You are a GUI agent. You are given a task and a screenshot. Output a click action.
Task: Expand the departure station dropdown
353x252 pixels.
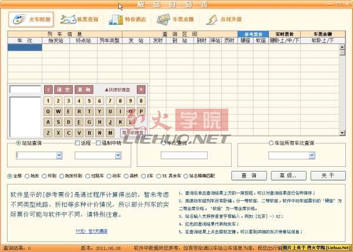[x=59, y=156]
